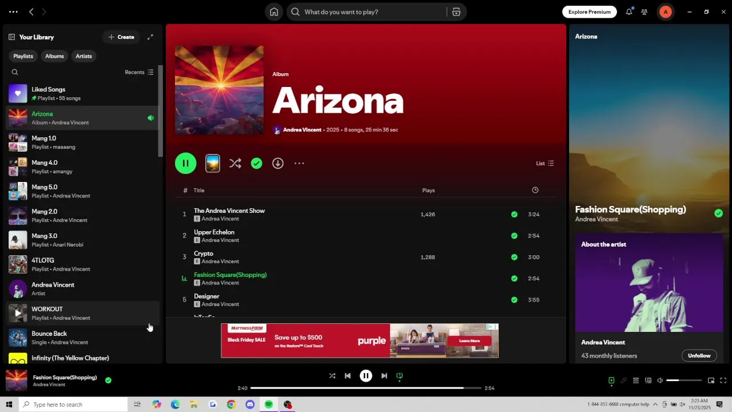Image resolution: width=732 pixels, height=412 pixels.
Task: Mute audio using the speaker icon
Action: pos(660,381)
